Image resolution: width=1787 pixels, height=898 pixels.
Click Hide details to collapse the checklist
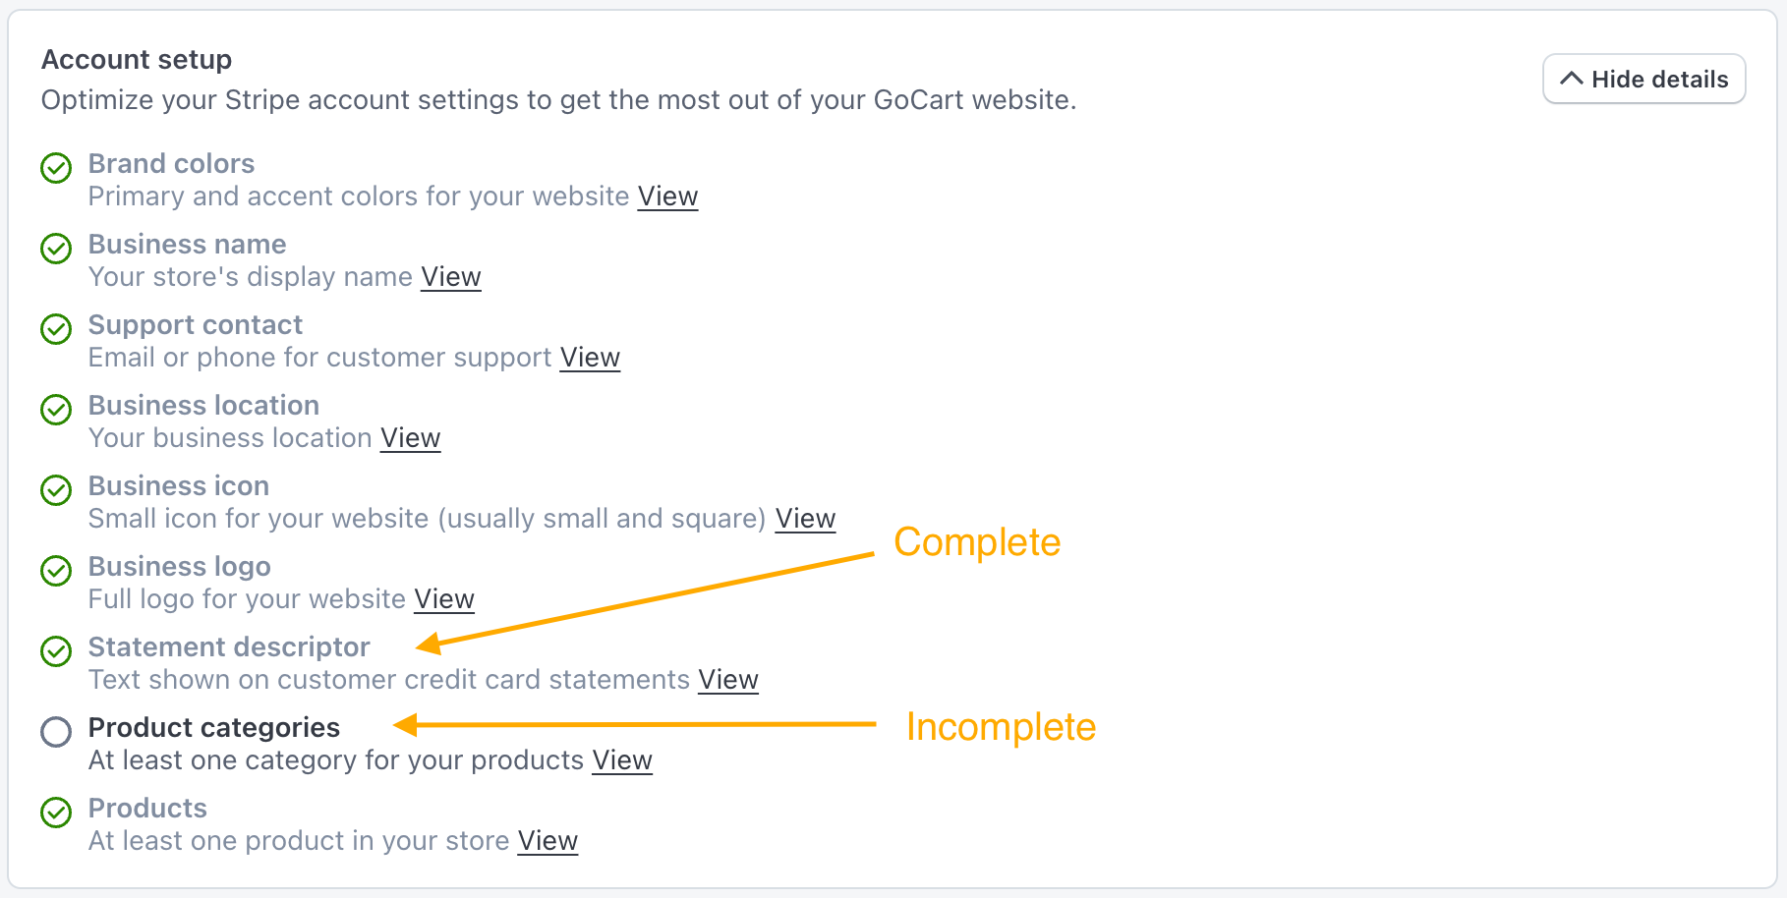(1643, 79)
